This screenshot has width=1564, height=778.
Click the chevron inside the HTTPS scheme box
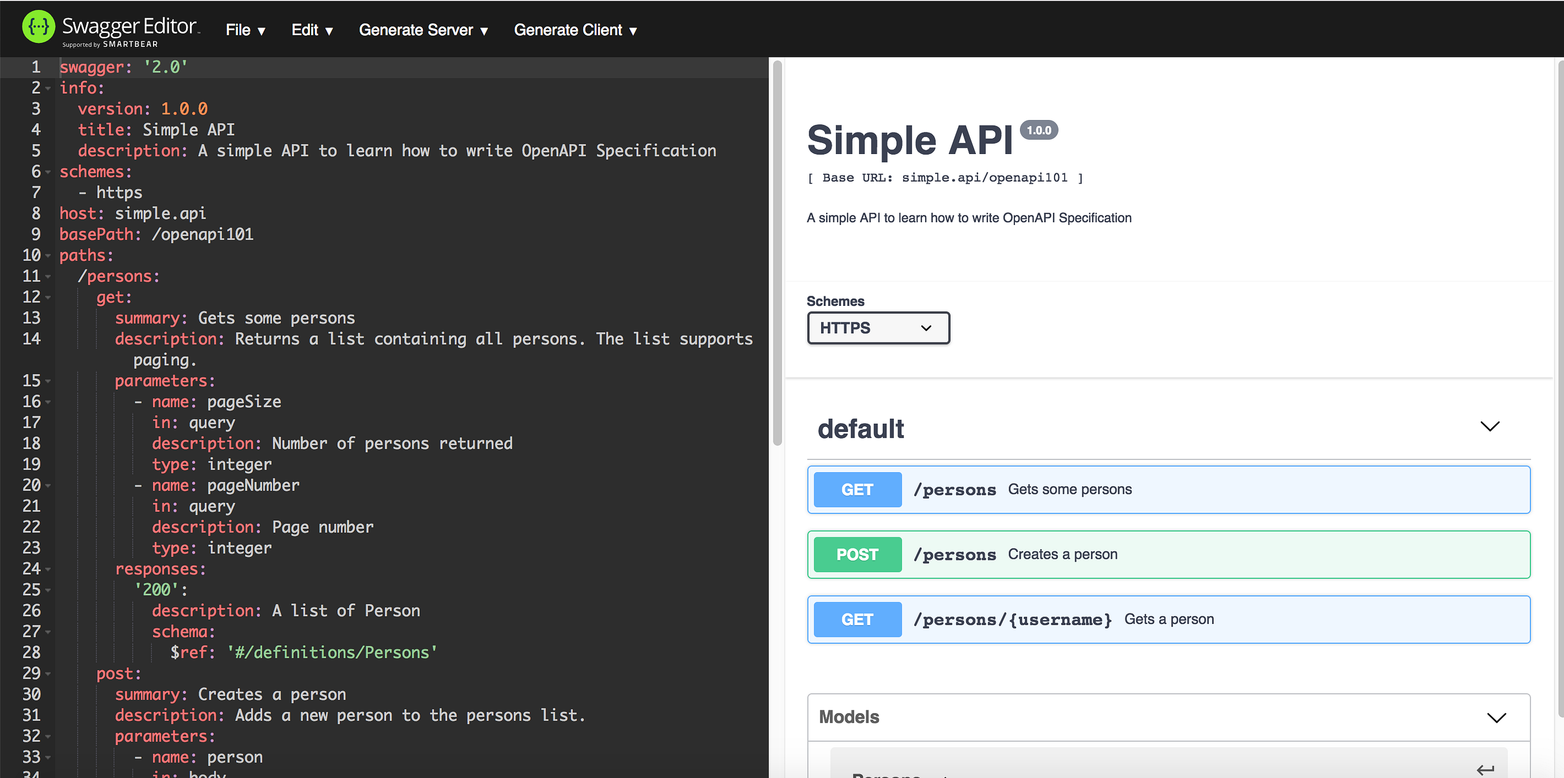[926, 328]
